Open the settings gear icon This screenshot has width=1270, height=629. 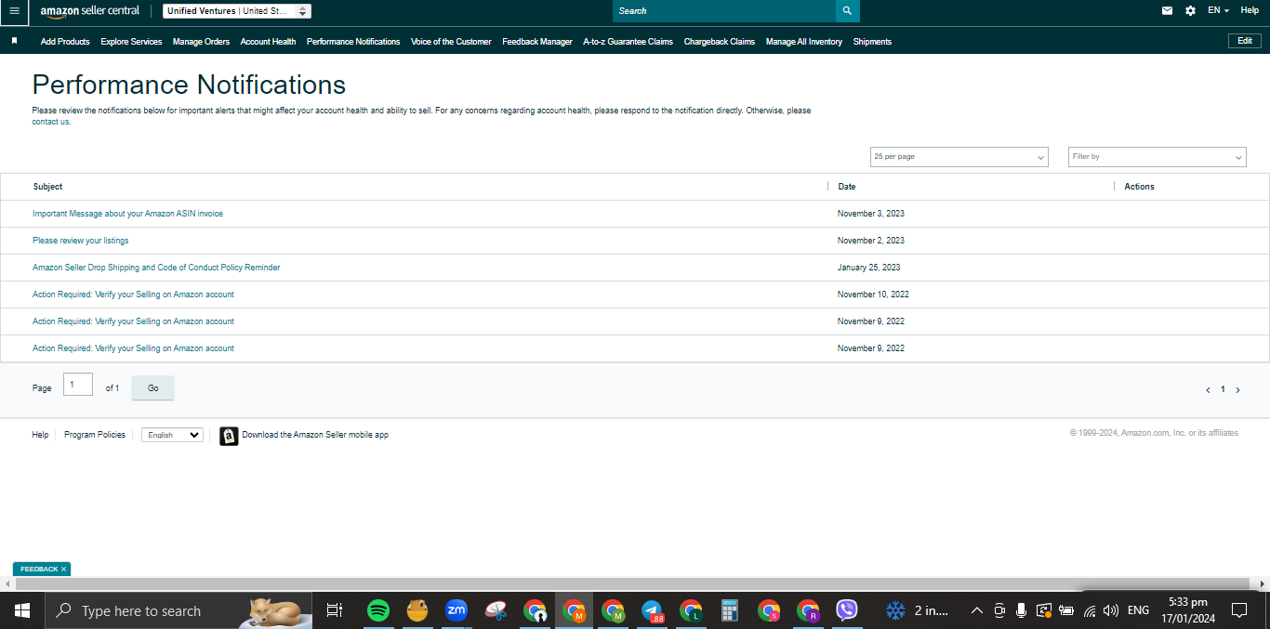coord(1191,11)
